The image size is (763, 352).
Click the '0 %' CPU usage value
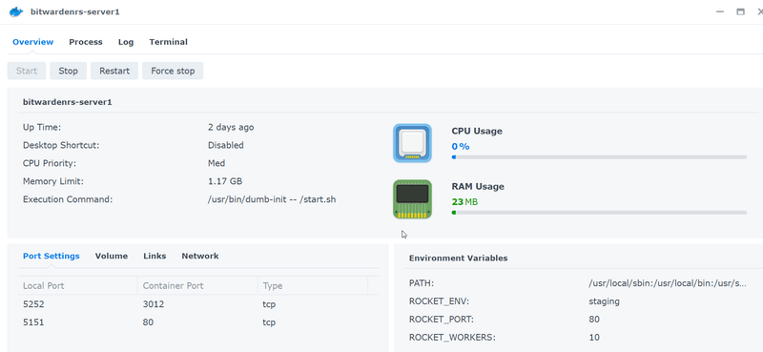click(461, 146)
